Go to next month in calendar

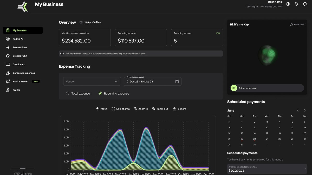coord(305,110)
